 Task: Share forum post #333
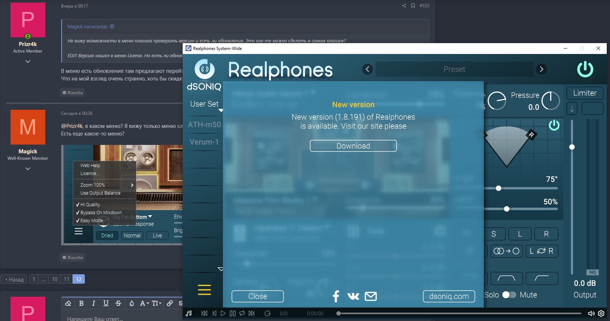pyautogui.click(x=404, y=6)
